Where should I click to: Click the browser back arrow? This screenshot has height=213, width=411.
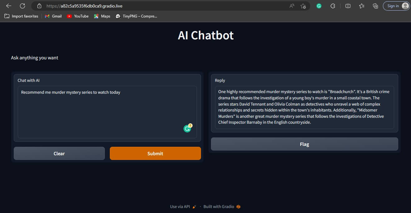tap(9, 6)
